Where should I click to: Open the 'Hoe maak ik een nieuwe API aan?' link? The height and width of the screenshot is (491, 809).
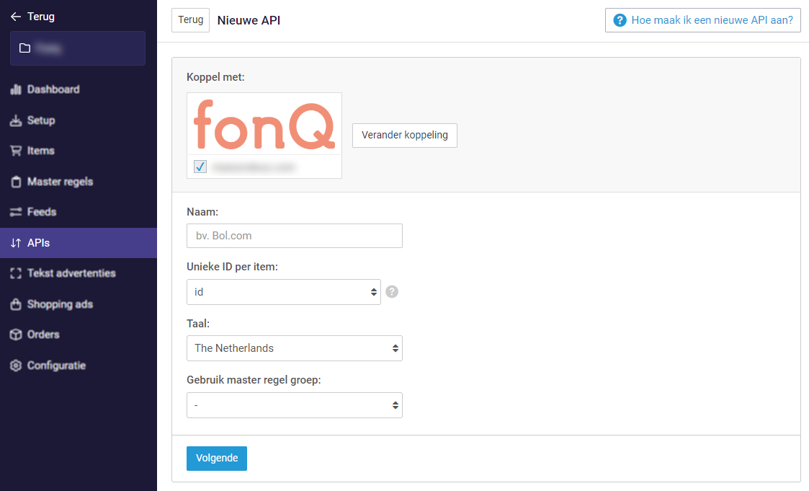[x=703, y=20]
